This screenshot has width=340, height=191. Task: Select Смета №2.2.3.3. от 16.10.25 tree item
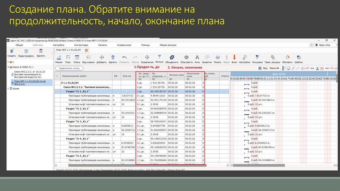tap(32, 74)
